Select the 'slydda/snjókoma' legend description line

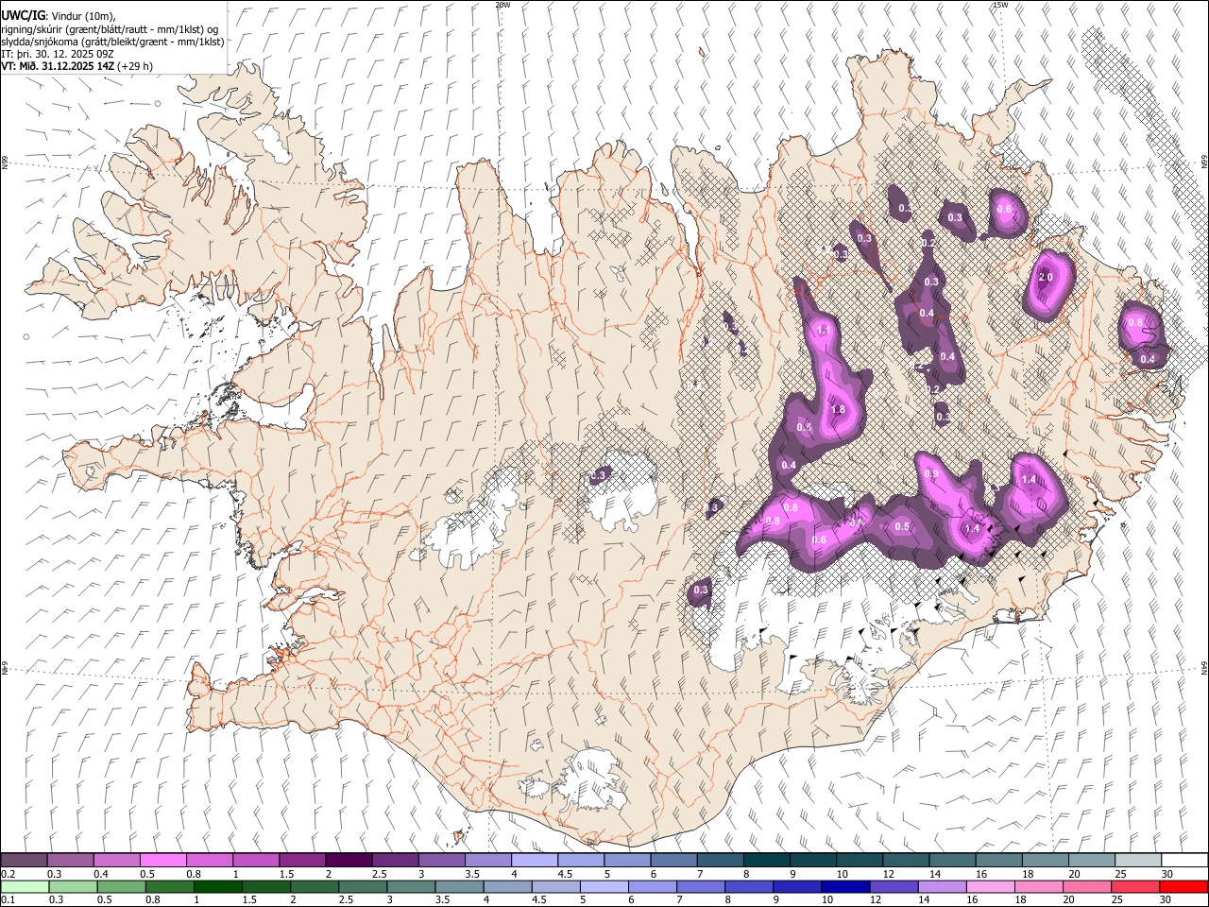[112, 42]
